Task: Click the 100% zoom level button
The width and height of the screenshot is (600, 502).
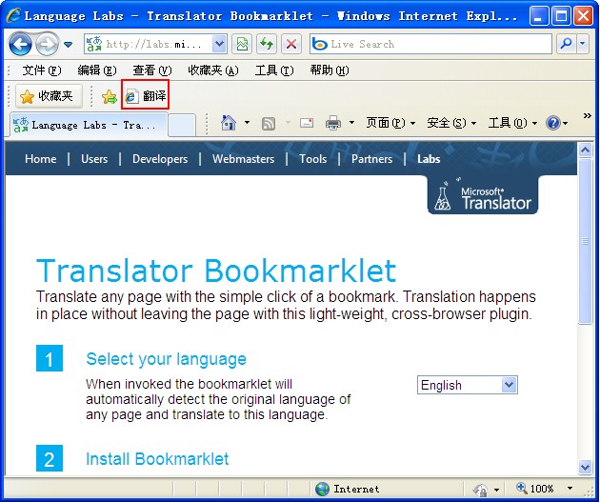Action: [x=535, y=489]
